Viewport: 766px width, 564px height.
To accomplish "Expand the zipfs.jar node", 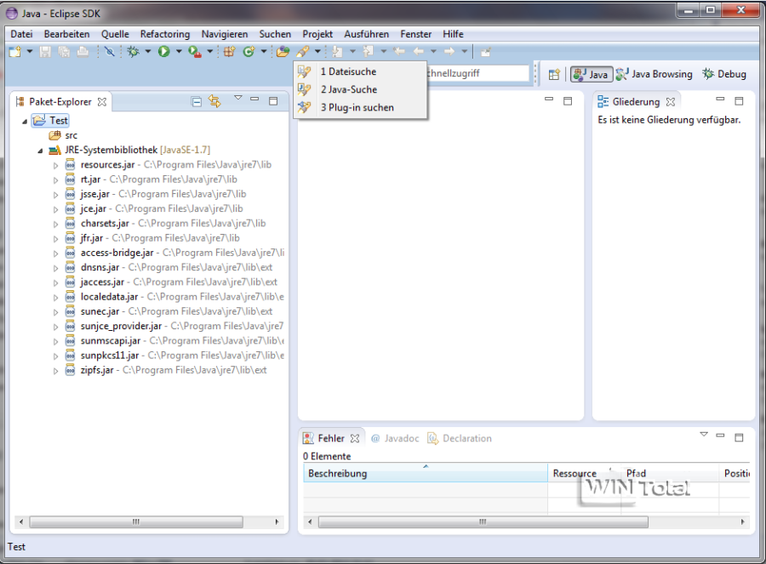I will tap(55, 371).
